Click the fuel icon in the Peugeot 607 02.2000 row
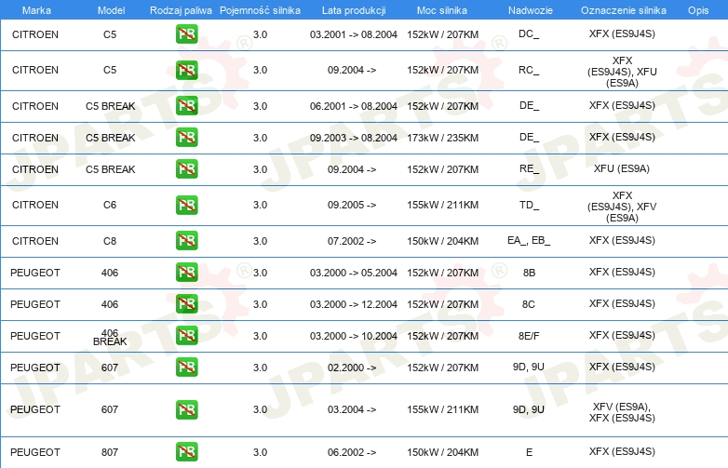Viewport: 728px width, 468px height. tap(186, 367)
